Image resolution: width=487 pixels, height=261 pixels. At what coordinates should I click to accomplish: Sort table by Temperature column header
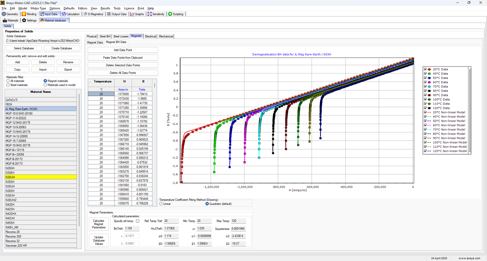click(x=103, y=81)
